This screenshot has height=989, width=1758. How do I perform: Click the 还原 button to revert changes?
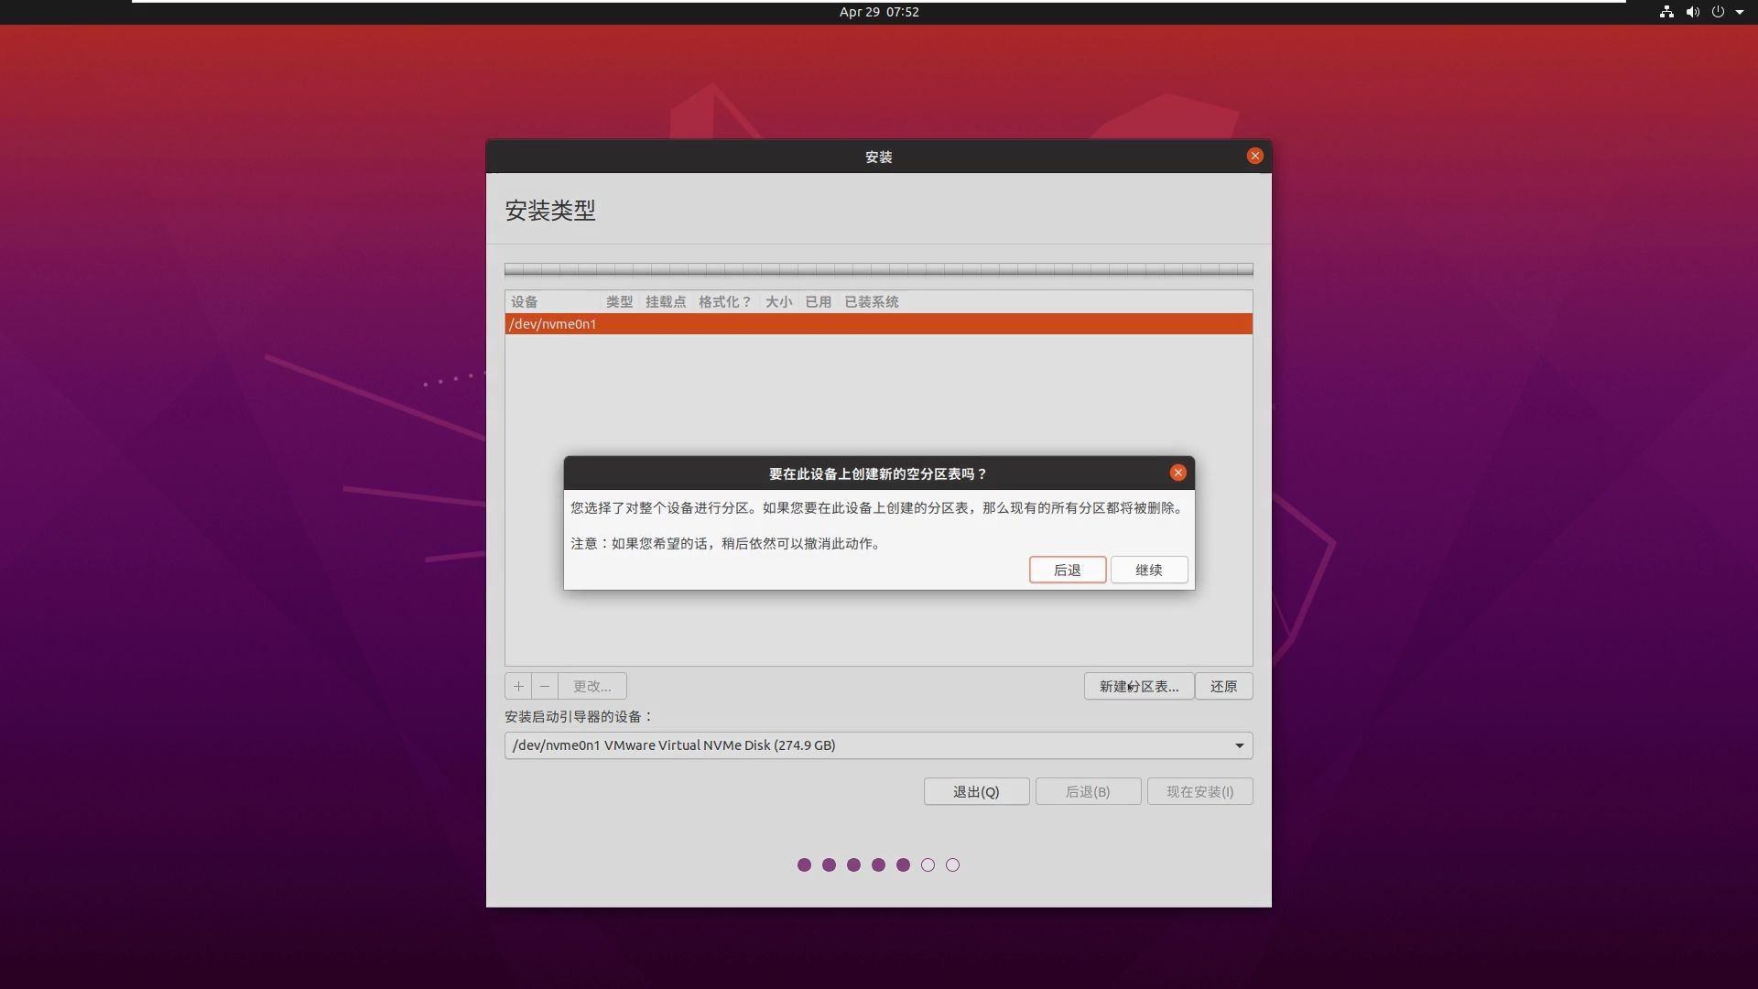(1224, 686)
